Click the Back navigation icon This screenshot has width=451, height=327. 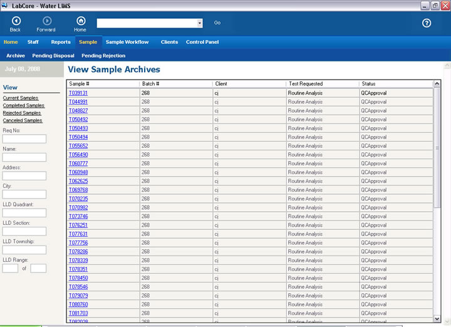(16, 21)
